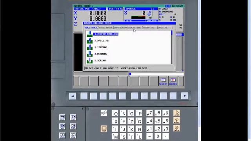This screenshot has width=251, height=141.
Task: Tap numeric key 9
Action: [x=166, y=113]
